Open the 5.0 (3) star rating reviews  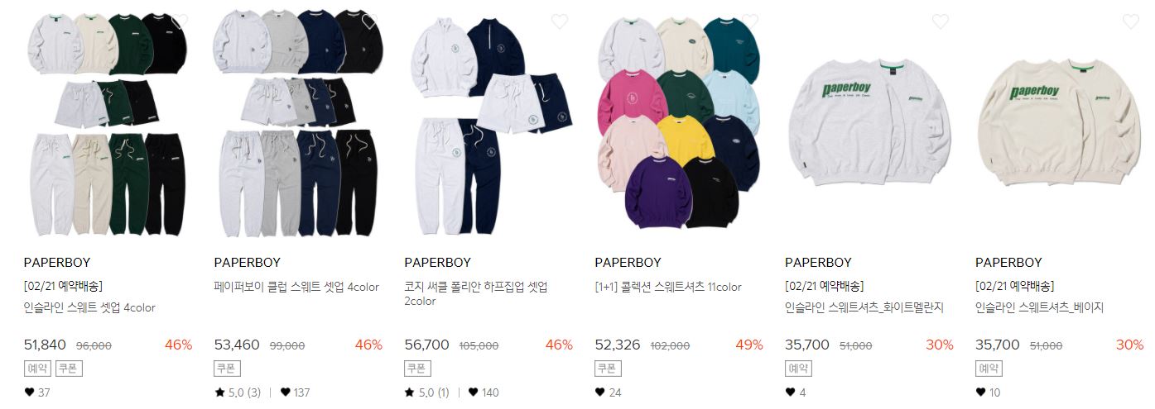click(x=238, y=392)
